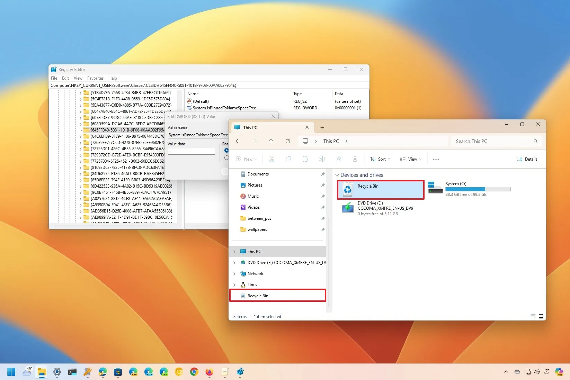Open the Sort dropdown
Viewport: 570px width, 380px height.
tap(380, 159)
